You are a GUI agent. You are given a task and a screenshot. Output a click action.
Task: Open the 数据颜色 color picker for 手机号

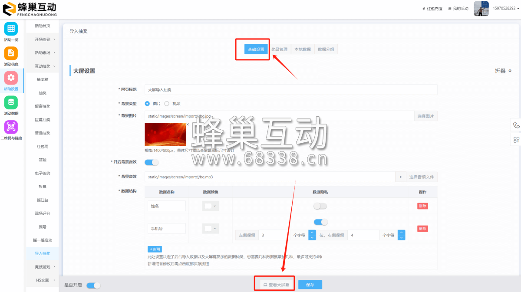click(x=211, y=228)
